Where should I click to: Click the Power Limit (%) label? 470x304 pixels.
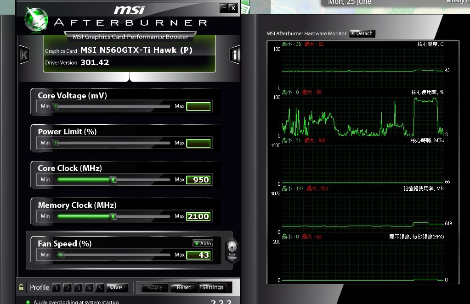click(x=67, y=132)
